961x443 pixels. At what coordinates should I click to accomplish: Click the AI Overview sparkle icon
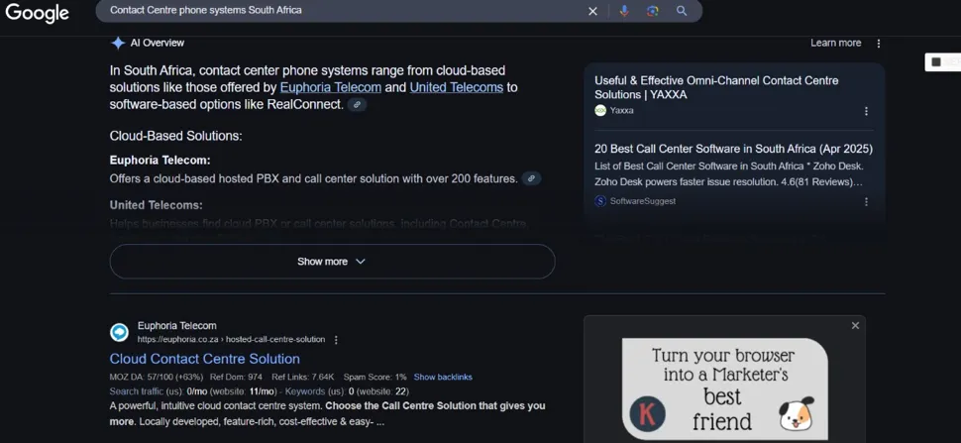[118, 43]
